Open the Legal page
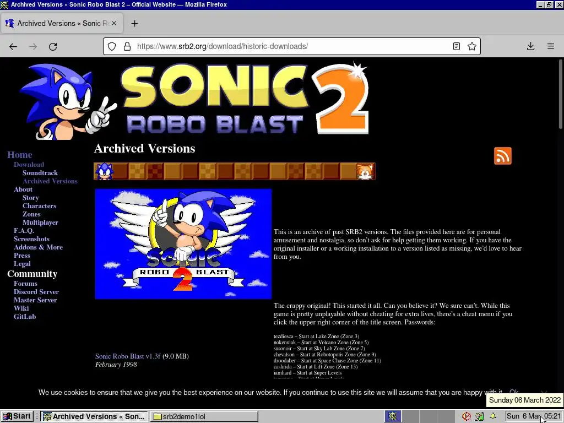The height and width of the screenshot is (423, 564). pyautogui.click(x=22, y=264)
